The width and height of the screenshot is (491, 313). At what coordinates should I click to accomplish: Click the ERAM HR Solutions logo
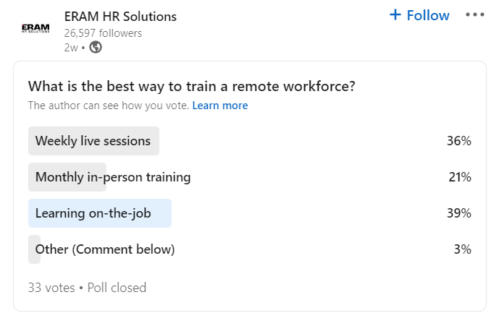click(x=35, y=28)
